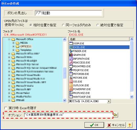This screenshot has height=130, width=137.
Task: Click the yellow question mark help button
Action: pos(130,125)
